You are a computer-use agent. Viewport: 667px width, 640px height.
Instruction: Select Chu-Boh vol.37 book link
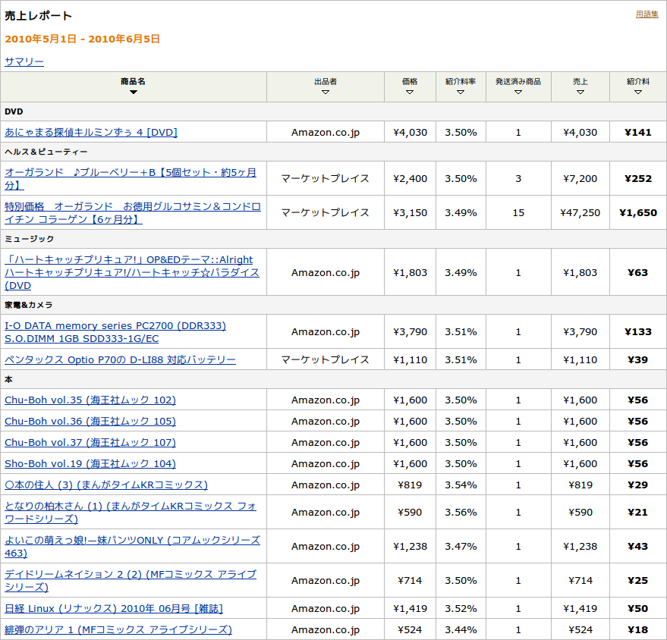point(90,442)
